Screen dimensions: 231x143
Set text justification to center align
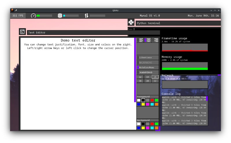(148, 40)
